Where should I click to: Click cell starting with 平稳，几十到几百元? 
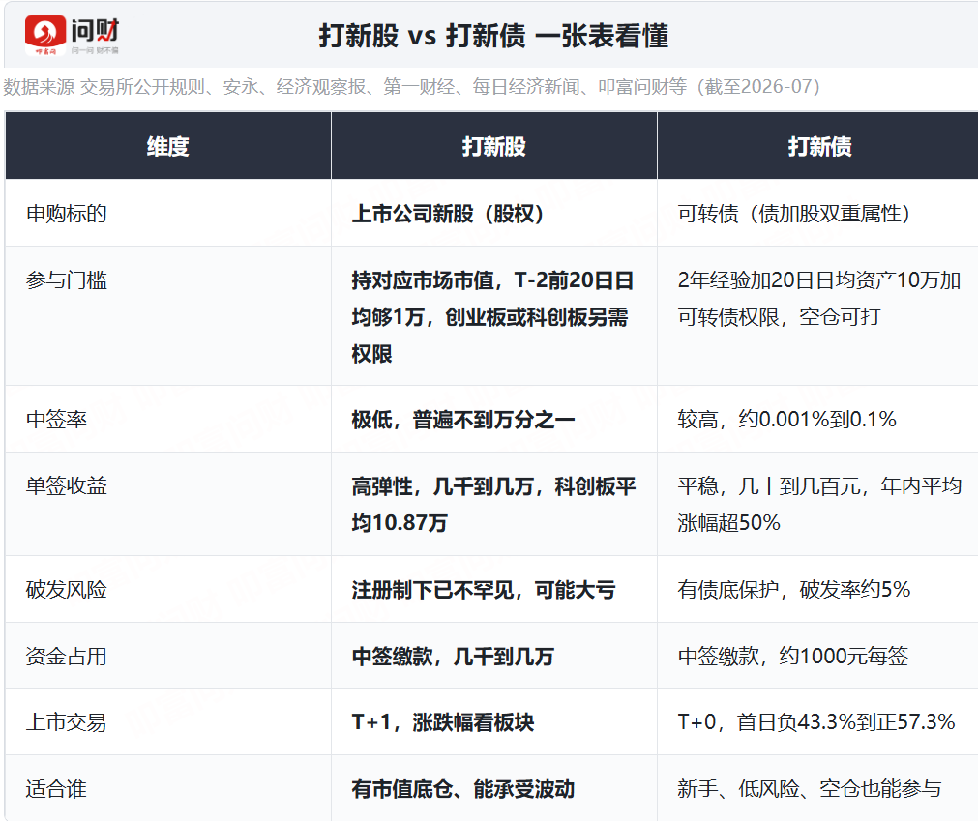coord(819,505)
